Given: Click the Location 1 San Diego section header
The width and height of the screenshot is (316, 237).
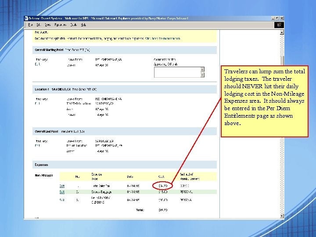Looking at the screenshot, I should [x=125, y=89].
